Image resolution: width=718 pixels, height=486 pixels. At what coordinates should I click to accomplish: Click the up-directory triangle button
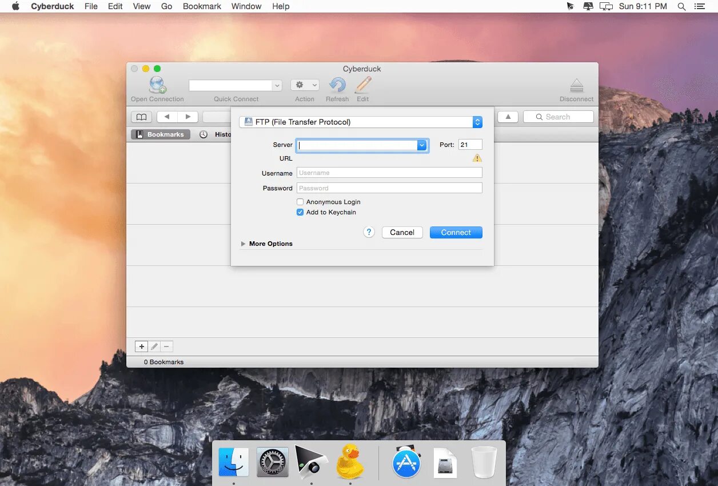(508, 117)
